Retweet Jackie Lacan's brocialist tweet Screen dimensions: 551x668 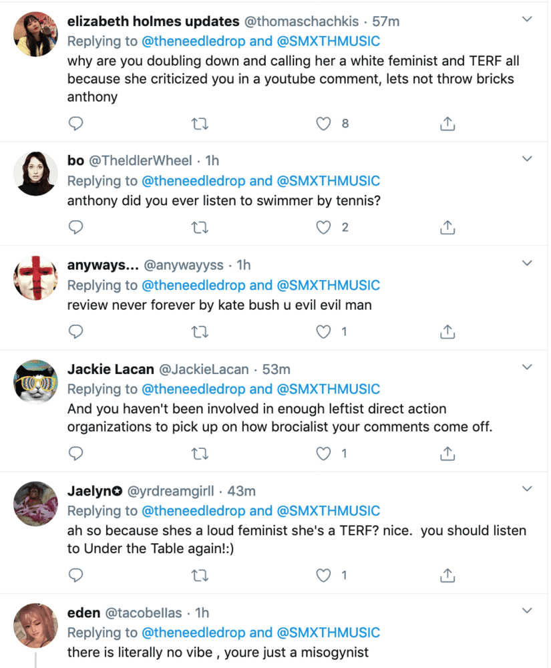(x=200, y=454)
